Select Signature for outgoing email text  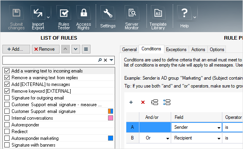pos(38,98)
